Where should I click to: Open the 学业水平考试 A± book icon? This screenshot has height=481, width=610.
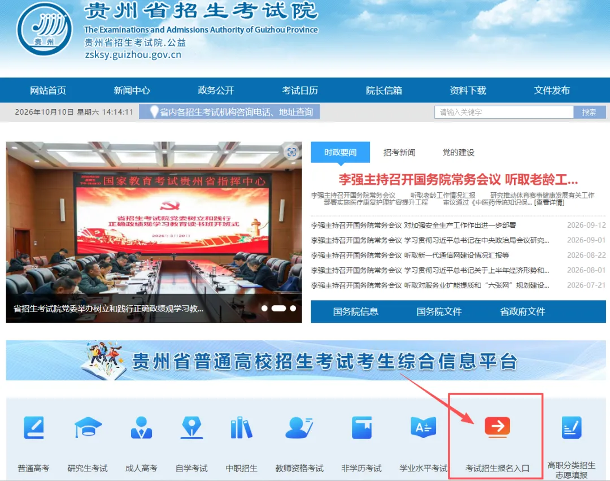[x=423, y=428]
